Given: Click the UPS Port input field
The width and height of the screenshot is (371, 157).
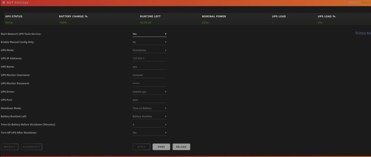Looking at the screenshot, I should coord(149,100).
